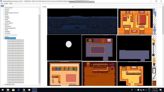The width and height of the screenshot is (164, 92).
Task: Click the Scaled value field
Action: point(116,7)
